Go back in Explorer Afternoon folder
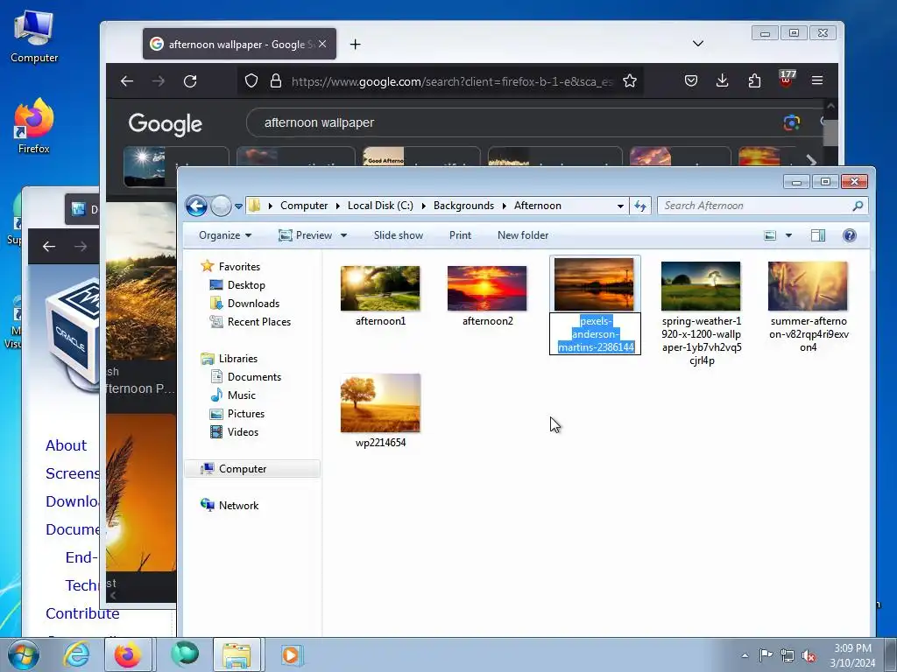This screenshot has height=672, width=897. (x=196, y=206)
